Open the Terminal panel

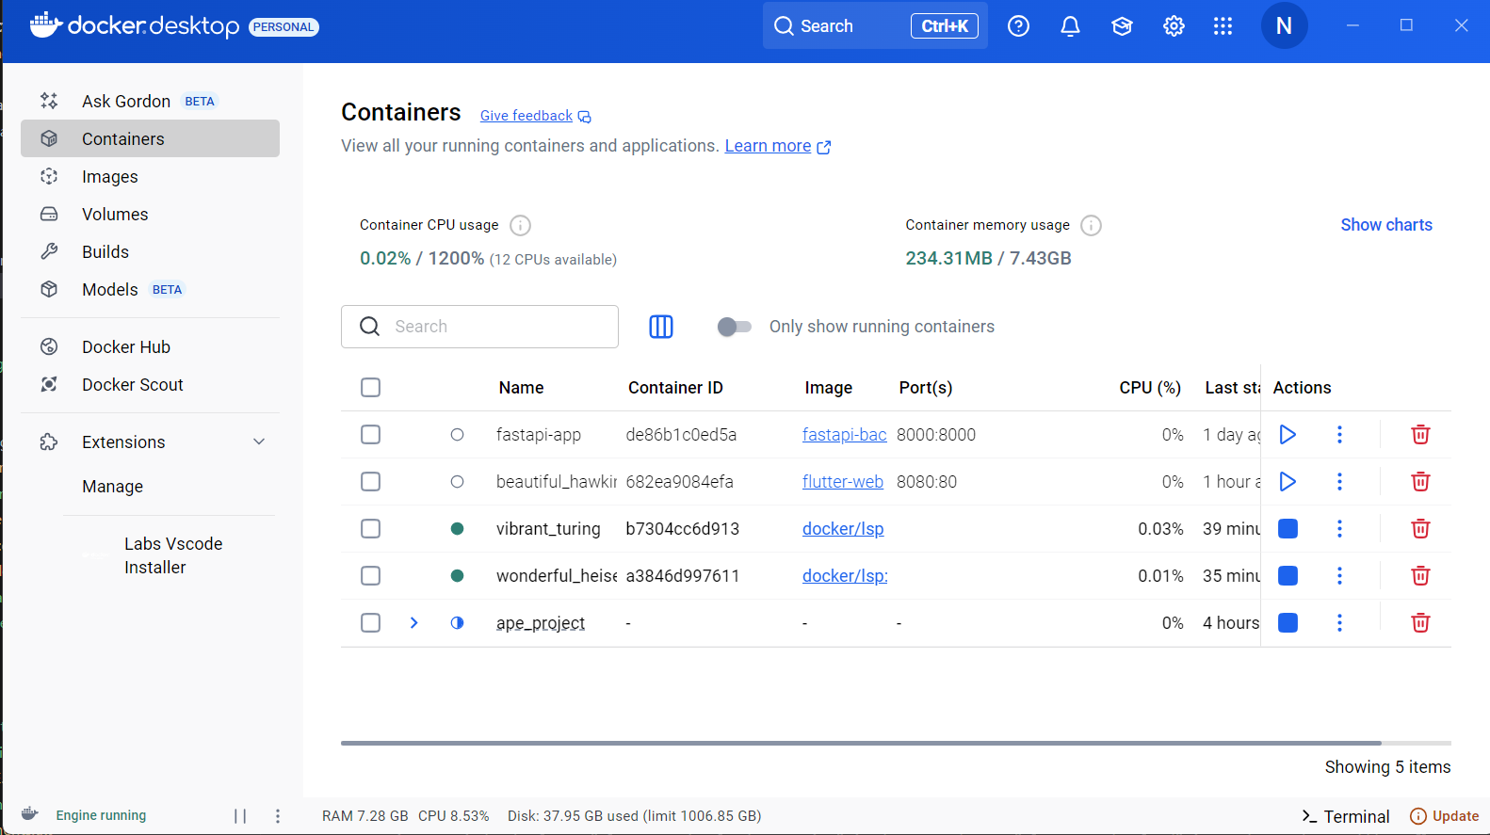pos(1345,816)
